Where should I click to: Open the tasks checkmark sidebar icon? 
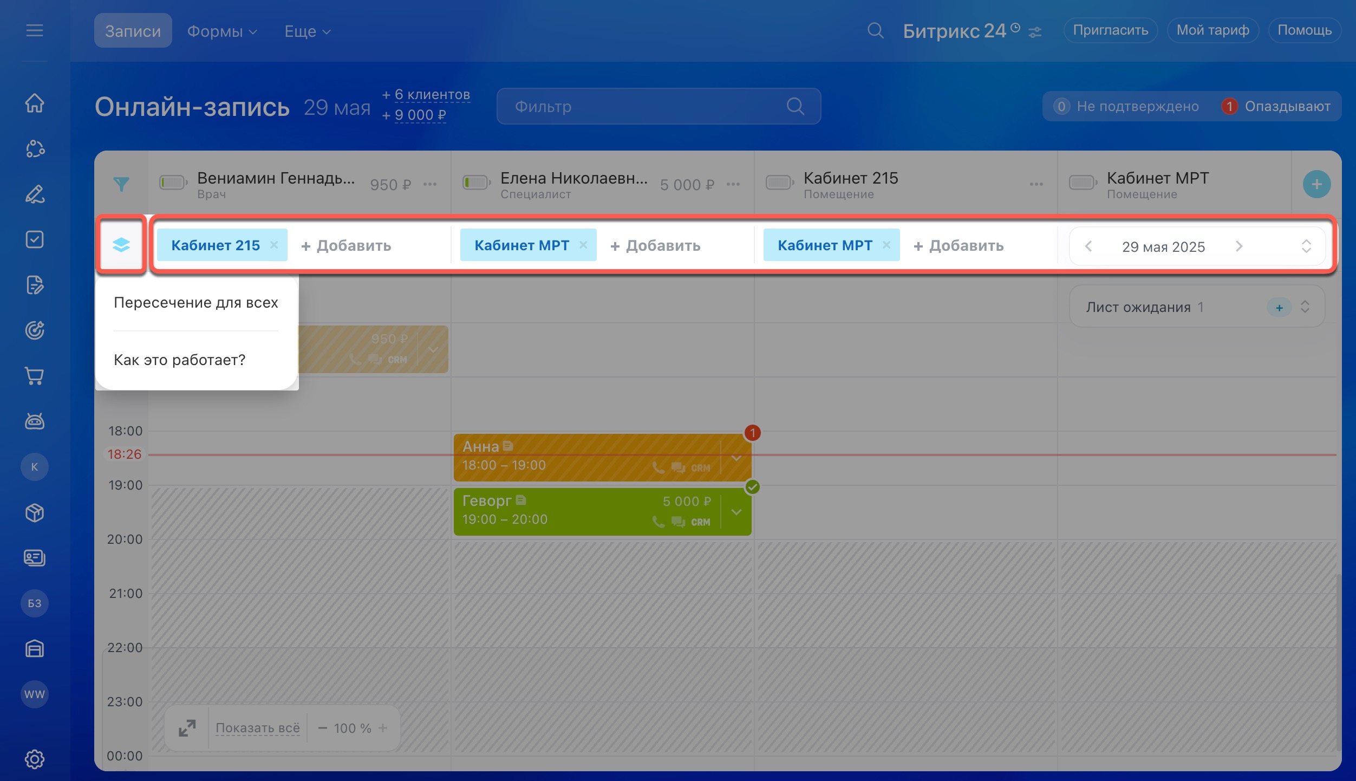[x=35, y=239]
